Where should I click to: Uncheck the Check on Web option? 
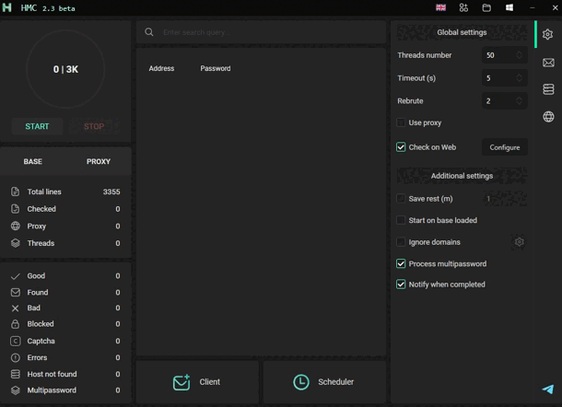[401, 147]
